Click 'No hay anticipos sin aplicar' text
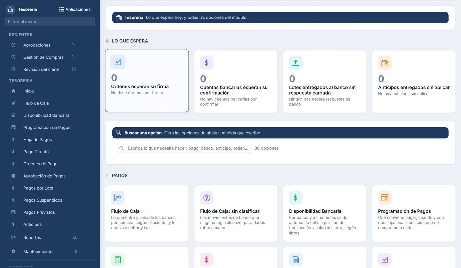Viewport: 461px width, 268px height. [x=404, y=94]
